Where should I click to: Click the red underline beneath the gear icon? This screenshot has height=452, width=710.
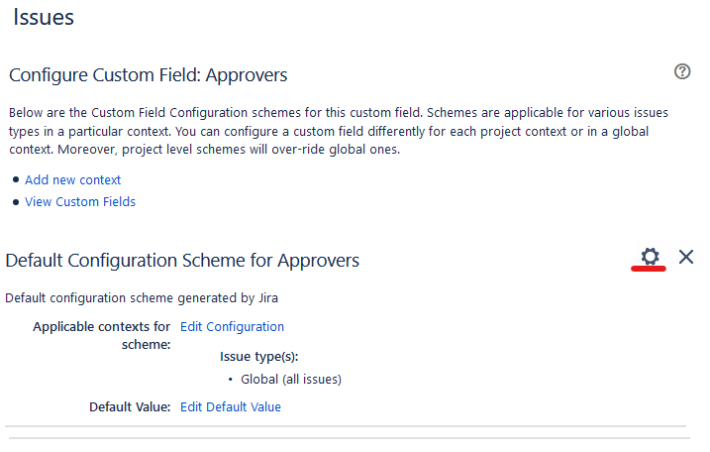coord(649,269)
